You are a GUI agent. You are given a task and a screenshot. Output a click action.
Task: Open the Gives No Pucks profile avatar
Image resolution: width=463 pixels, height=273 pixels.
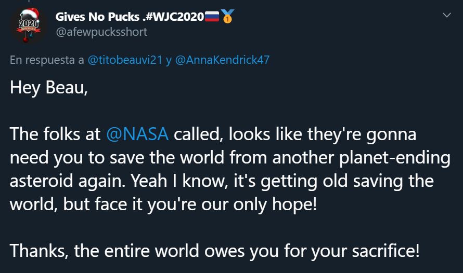pos(28,25)
